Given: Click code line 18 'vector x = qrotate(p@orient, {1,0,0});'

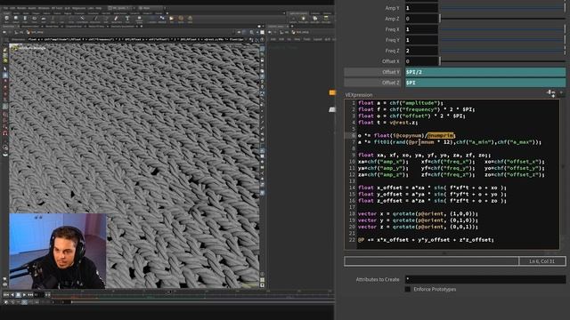Looking at the screenshot, I should pyautogui.click(x=418, y=213).
